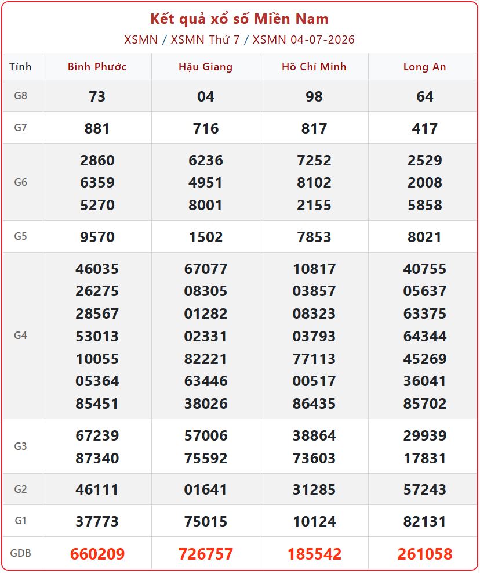Select the Hậu Giang province header
The image size is (480, 573).
click(205, 67)
